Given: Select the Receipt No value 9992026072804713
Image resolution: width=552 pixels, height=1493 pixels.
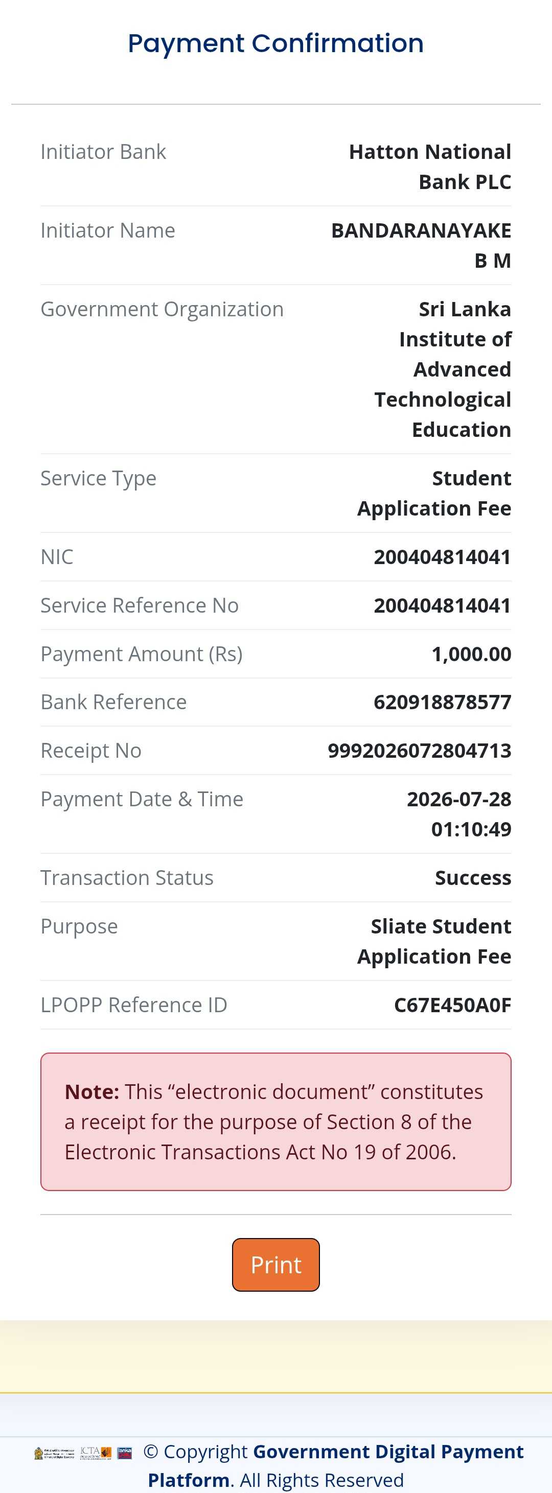Looking at the screenshot, I should click(x=419, y=751).
